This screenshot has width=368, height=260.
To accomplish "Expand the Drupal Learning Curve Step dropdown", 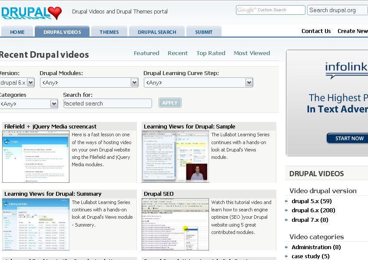I will click(x=198, y=82).
